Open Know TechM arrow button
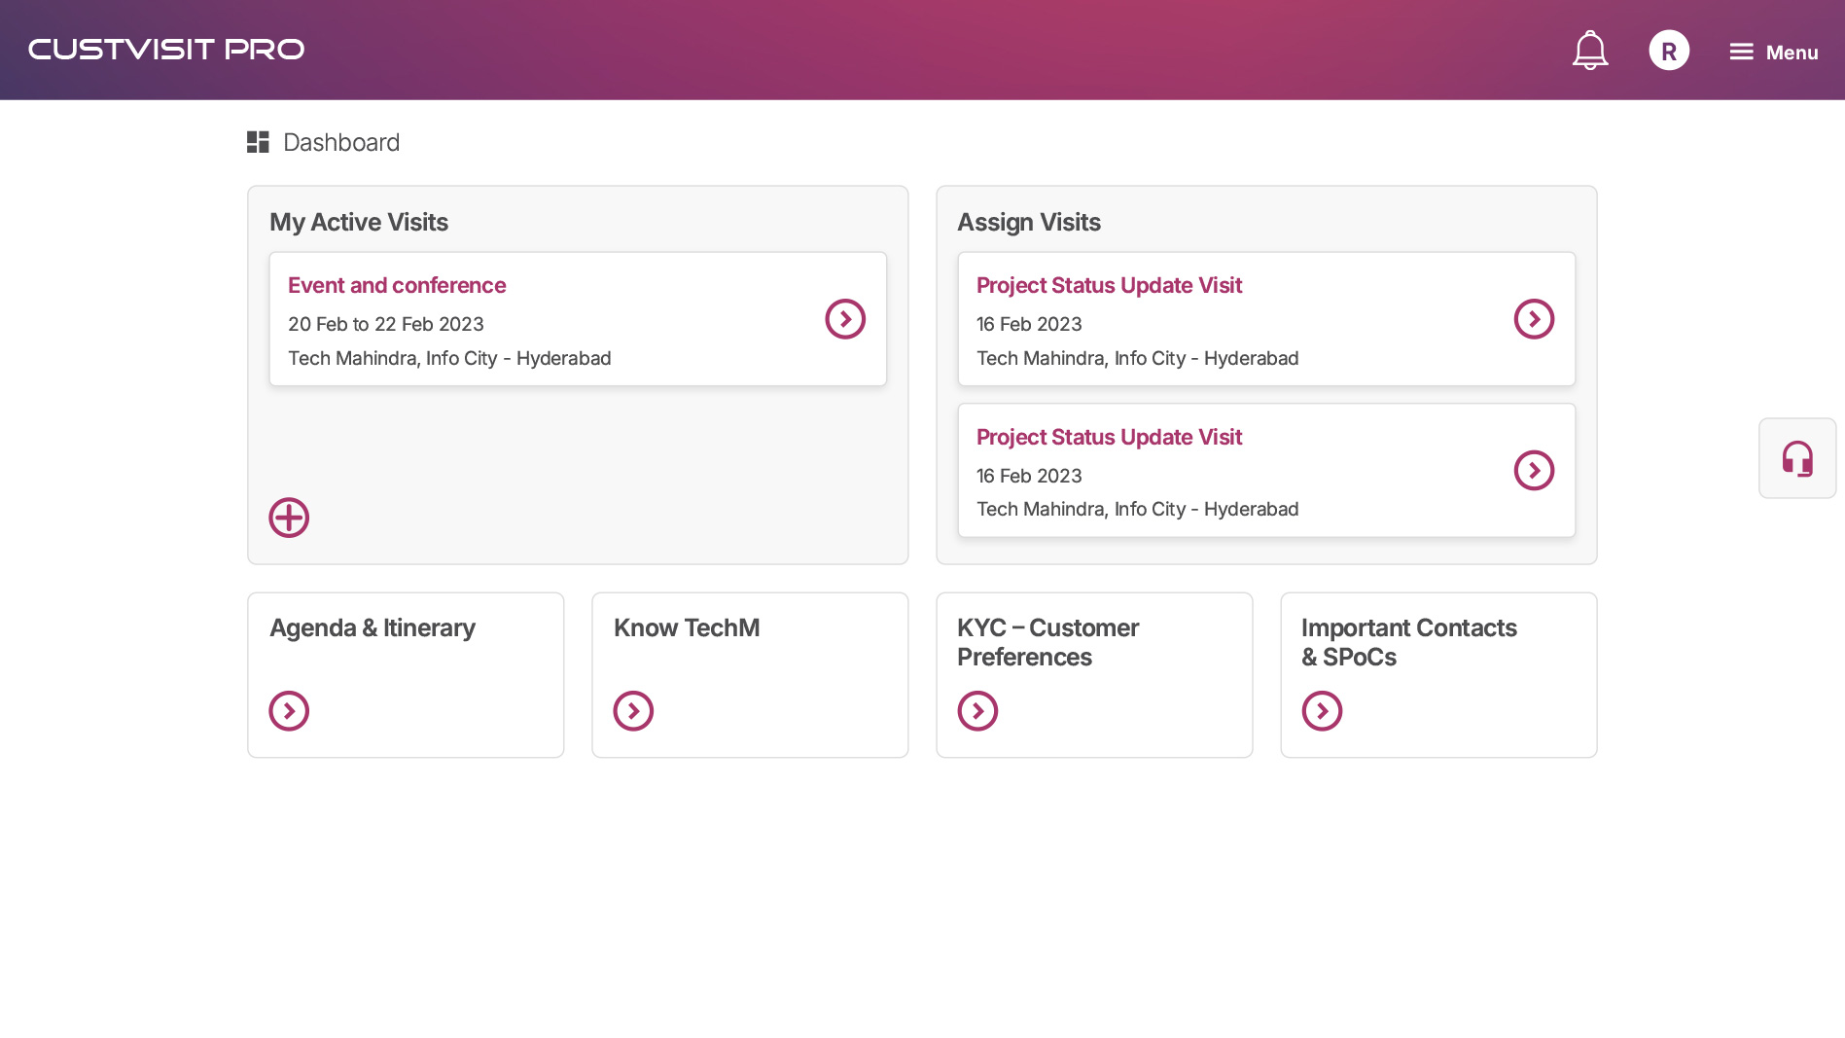Image resolution: width=1845 pixels, height=1038 pixels. point(633,711)
